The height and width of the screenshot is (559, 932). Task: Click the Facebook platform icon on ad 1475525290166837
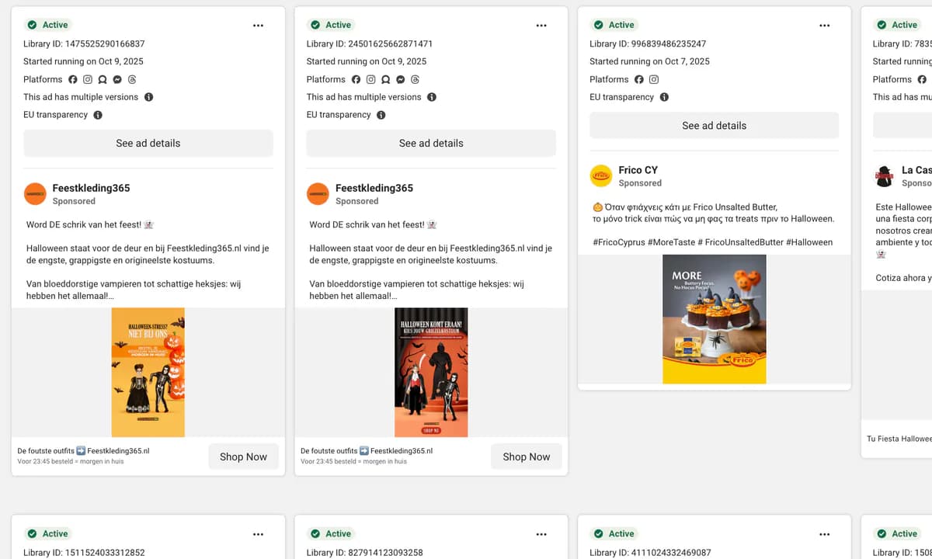pos(73,79)
